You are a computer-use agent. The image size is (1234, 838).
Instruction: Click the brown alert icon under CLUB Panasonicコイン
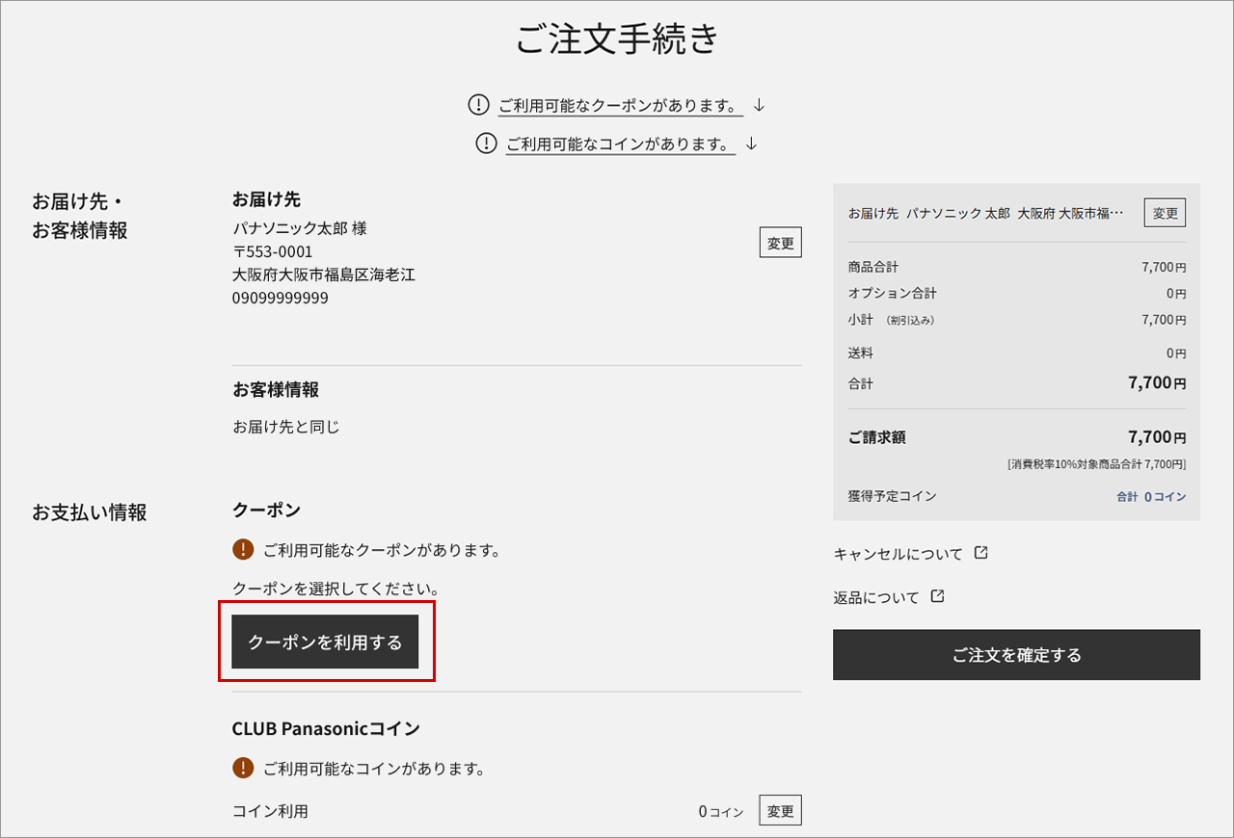point(242,769)
